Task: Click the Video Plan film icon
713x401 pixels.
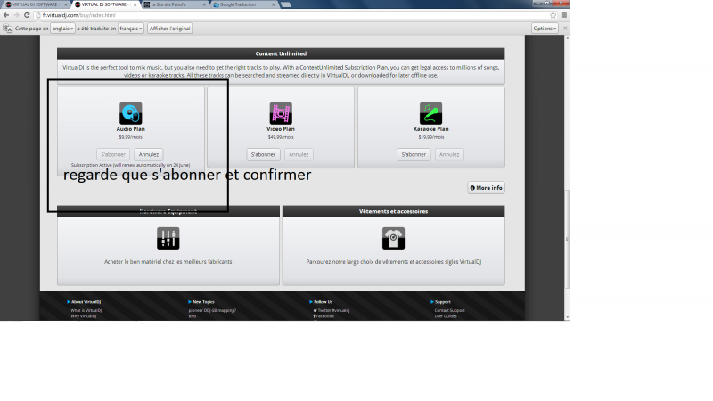Action: point(281,113)
